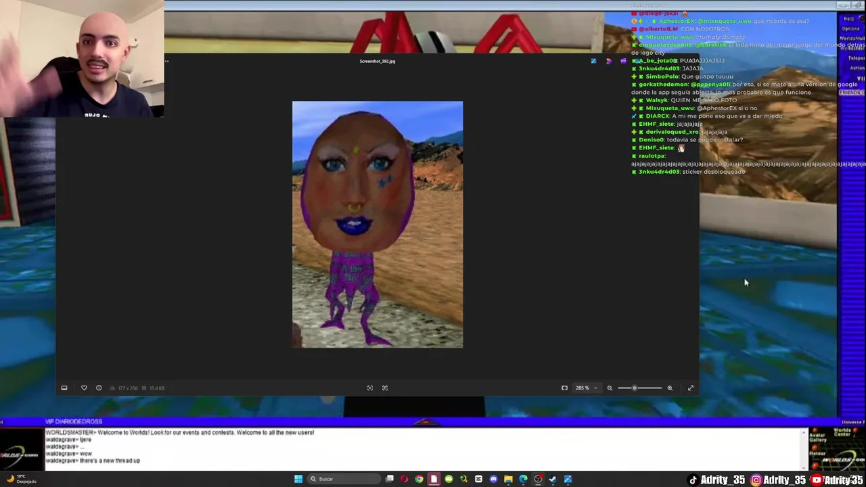This screenshot has width=866, height=487.
Task: Open file info panel in Photos viewer
Action: point(99,388)
